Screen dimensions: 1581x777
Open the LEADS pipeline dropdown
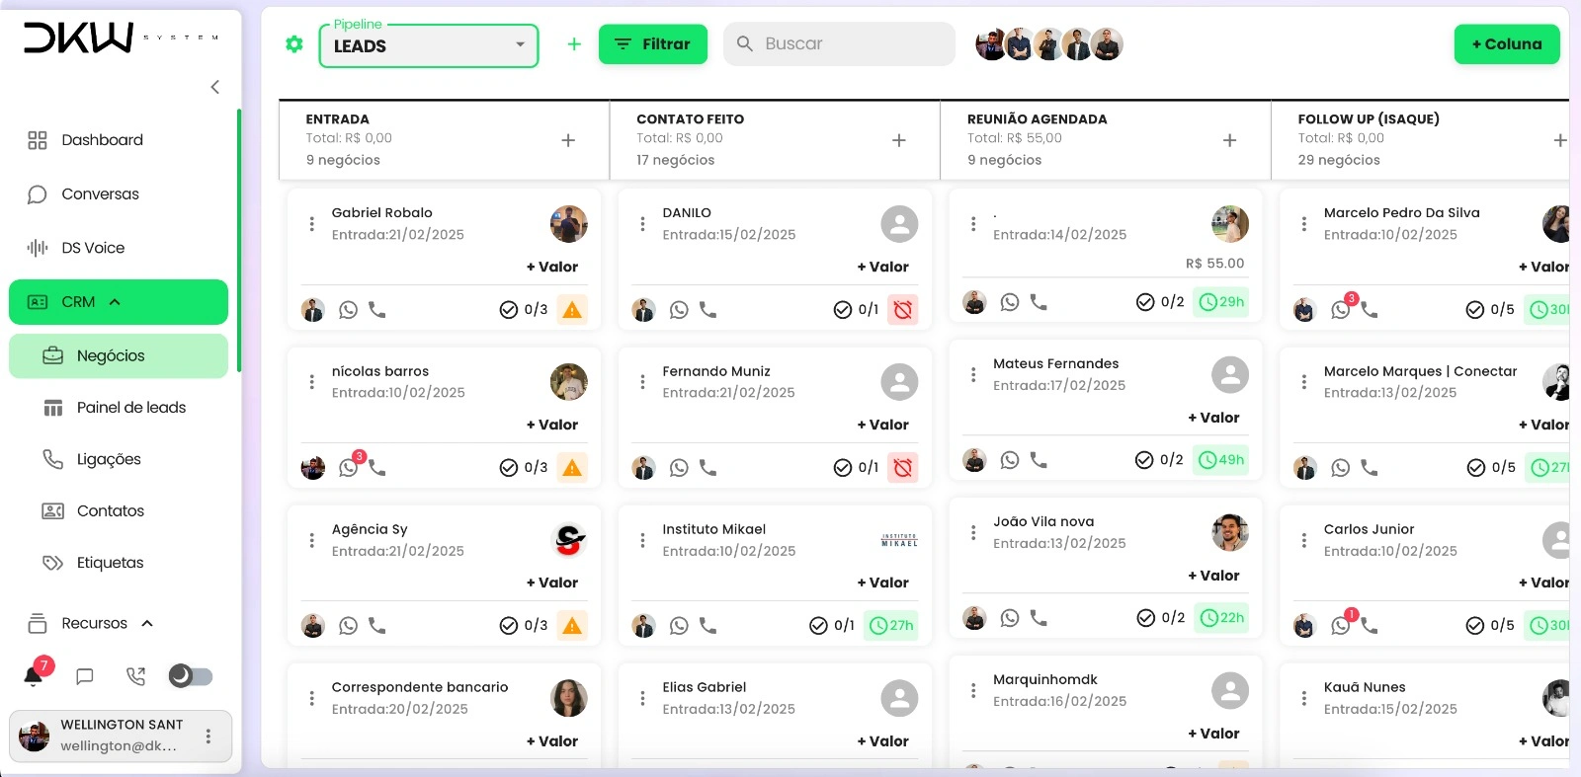click(428, 45)
